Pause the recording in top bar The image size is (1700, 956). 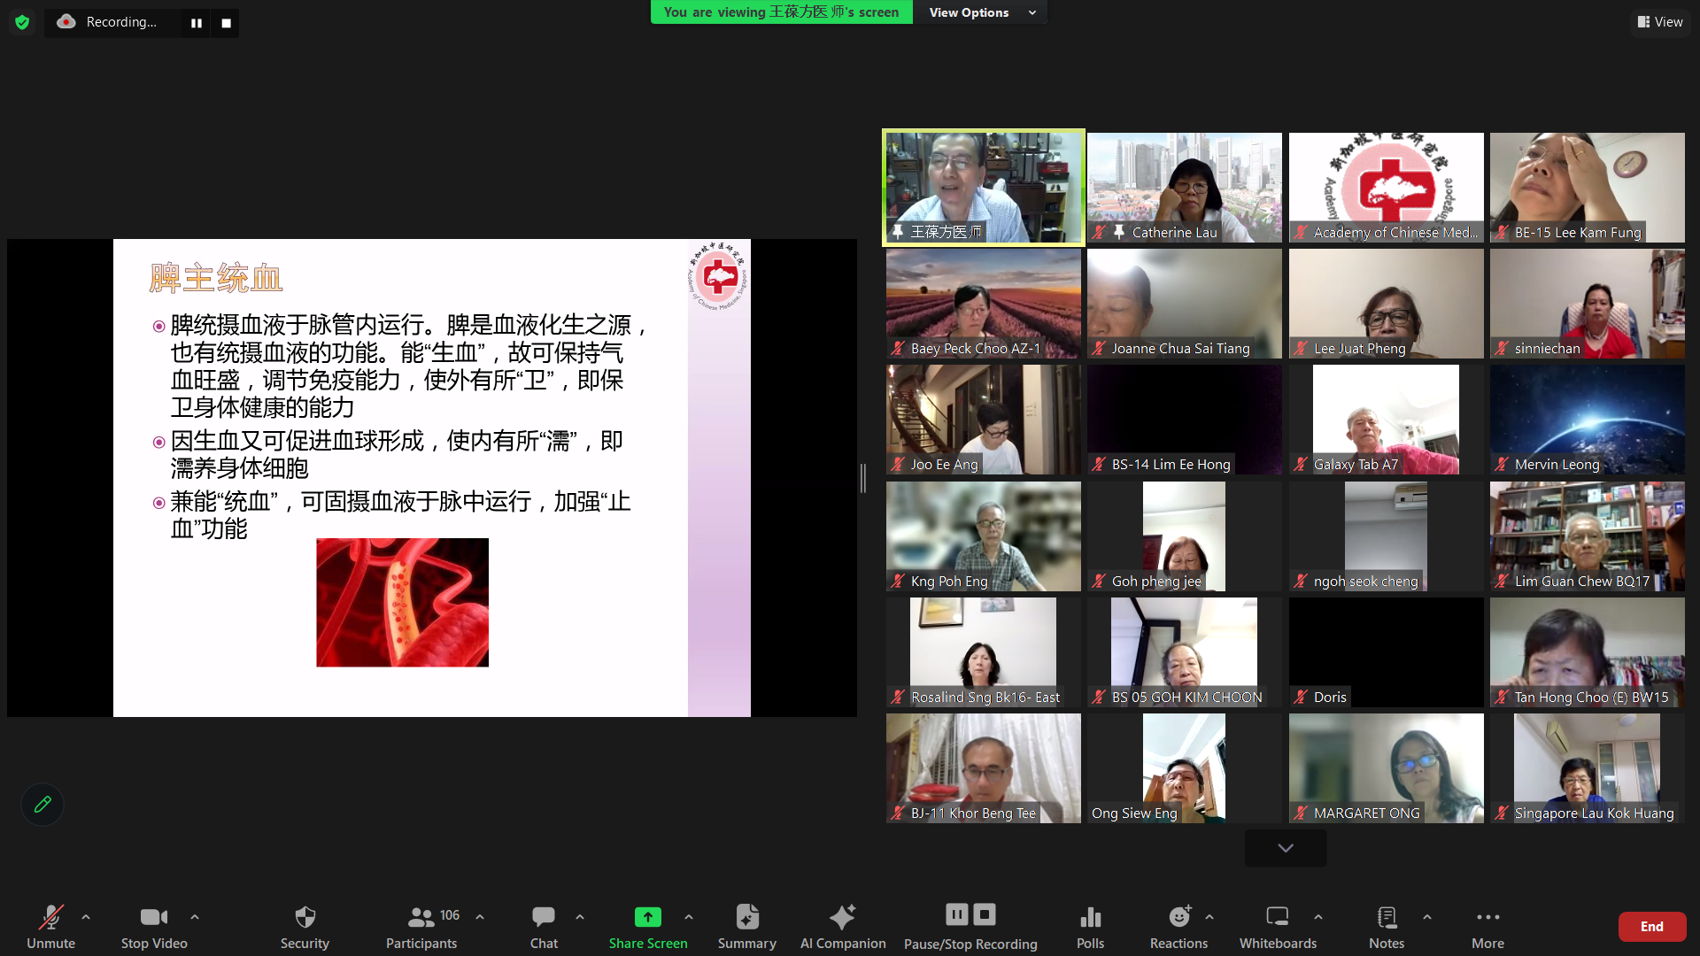[x=197, y=23]
